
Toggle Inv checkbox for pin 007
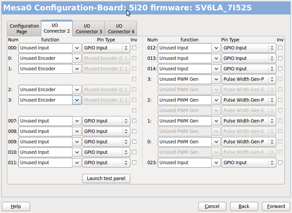point(134,121)
